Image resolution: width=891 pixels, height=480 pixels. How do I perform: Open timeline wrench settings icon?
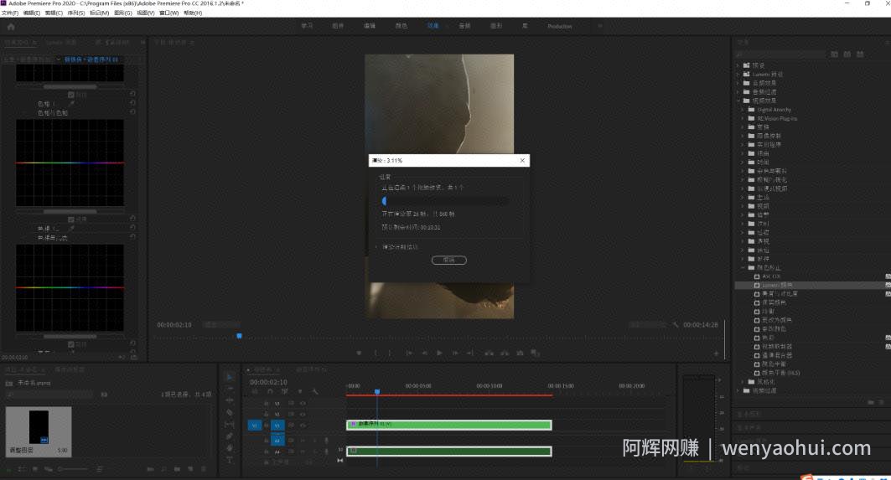click(x=315, y=391)
